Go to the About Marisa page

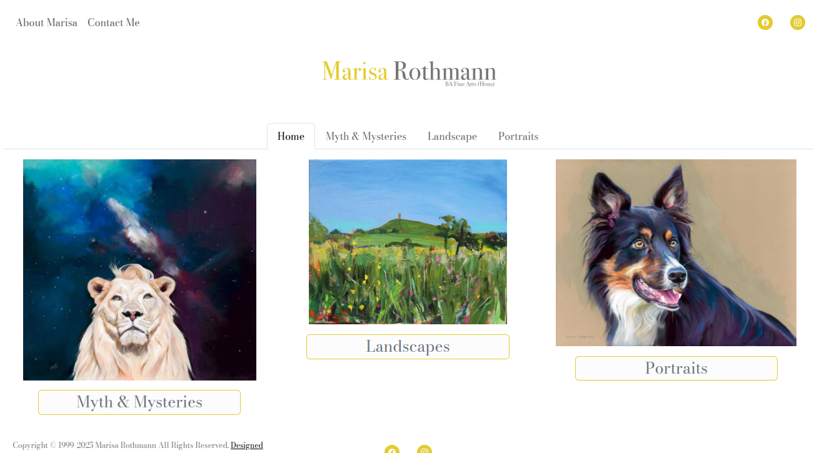point(47,22)
